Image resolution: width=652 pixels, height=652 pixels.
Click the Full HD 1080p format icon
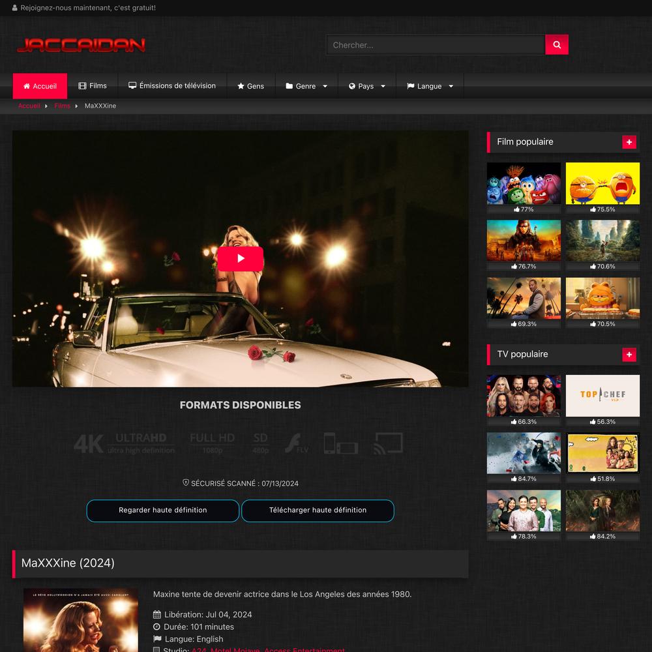[212, 443]
